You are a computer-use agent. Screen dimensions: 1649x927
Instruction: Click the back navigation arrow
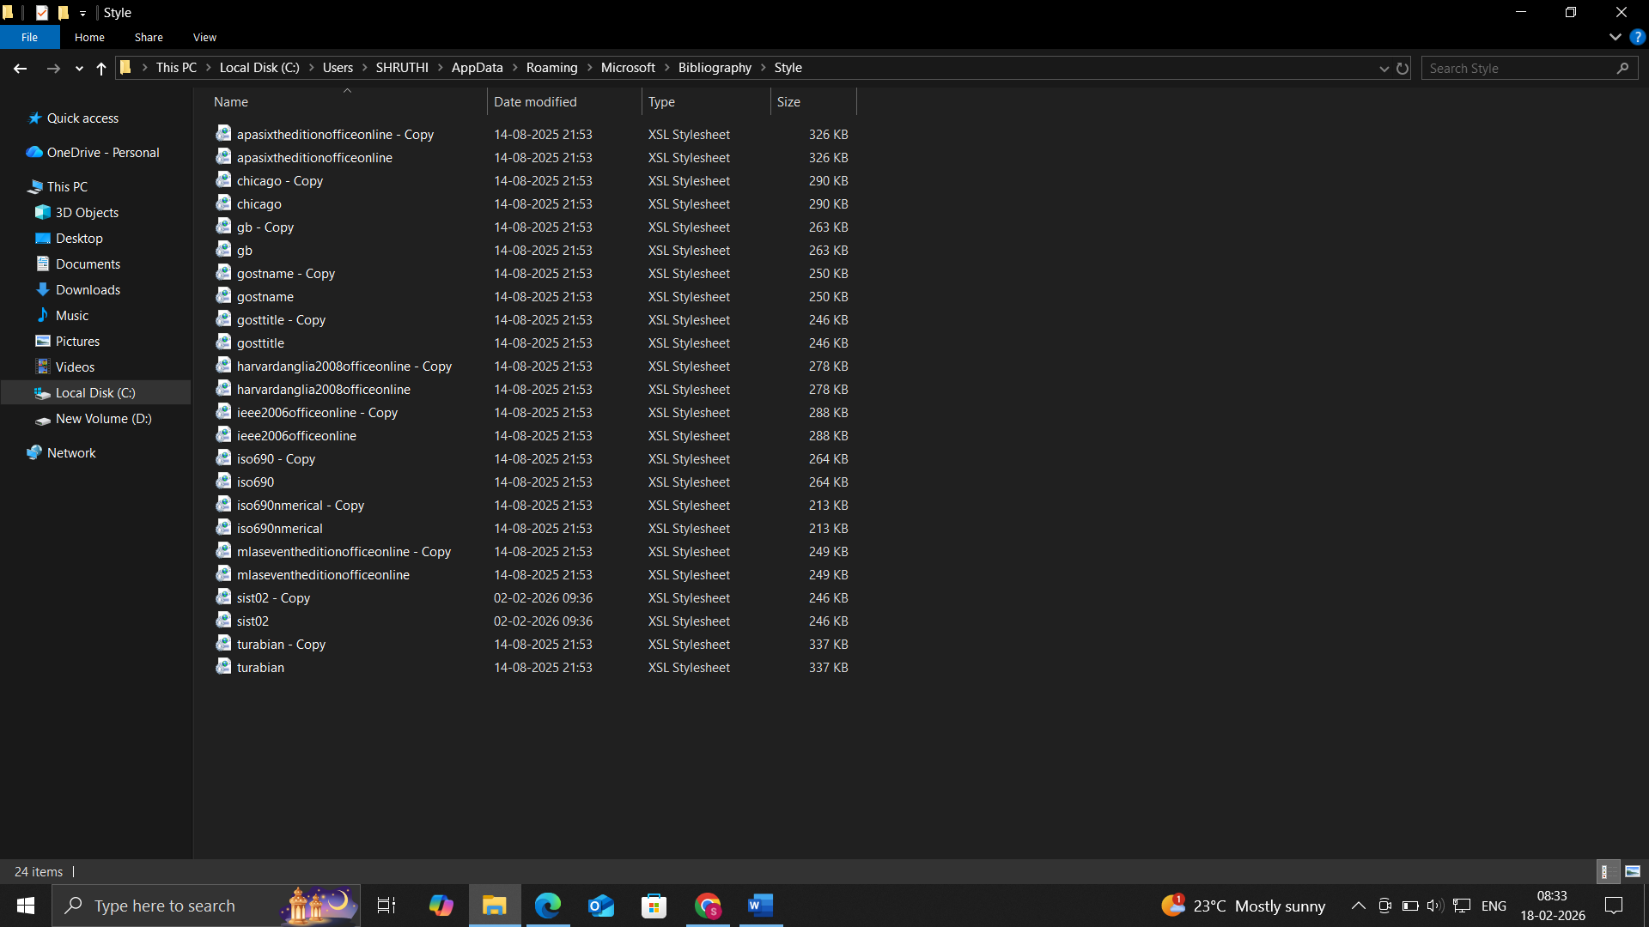(x=20, y=68)
